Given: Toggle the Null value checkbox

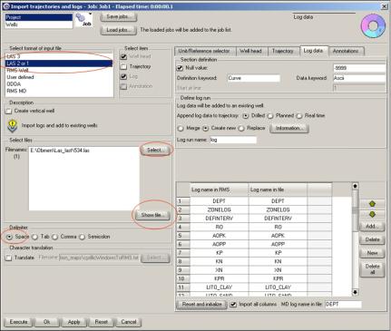Looking at the screenshot, I should click(180, 68).
